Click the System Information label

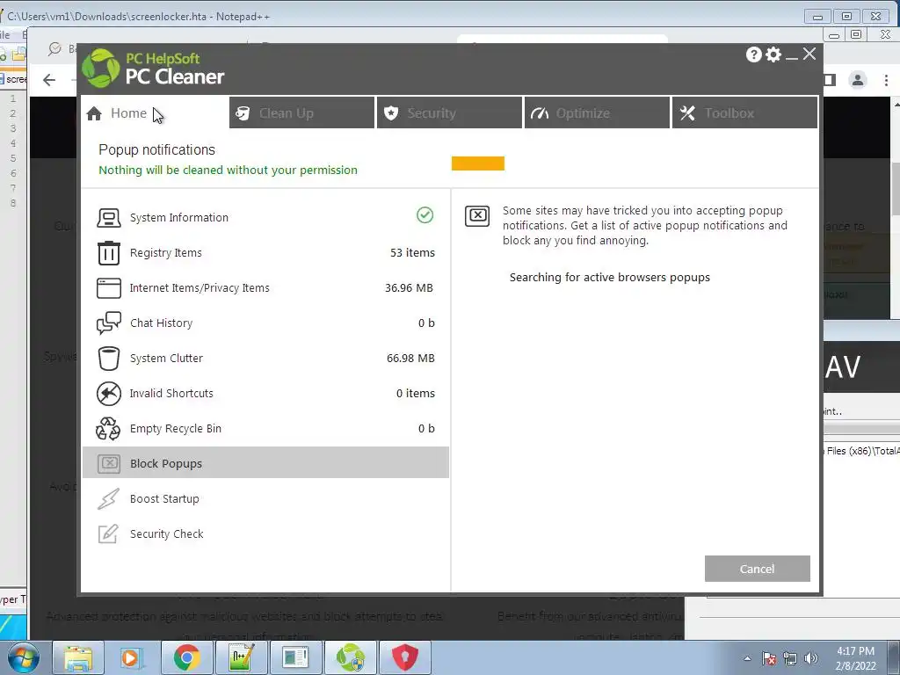coord(179,218)
